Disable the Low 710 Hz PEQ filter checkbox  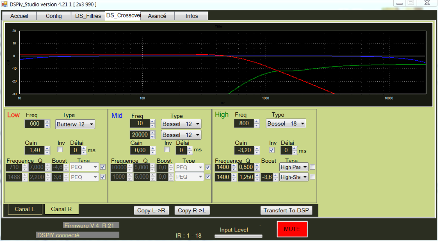click(x=103, y=167)
